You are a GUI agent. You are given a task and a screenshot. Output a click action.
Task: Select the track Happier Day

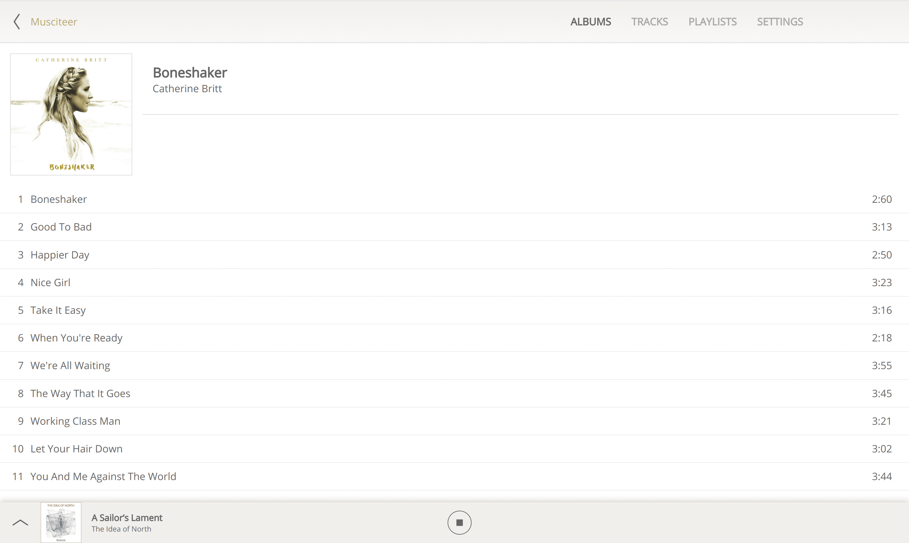[x=60, y=255]
